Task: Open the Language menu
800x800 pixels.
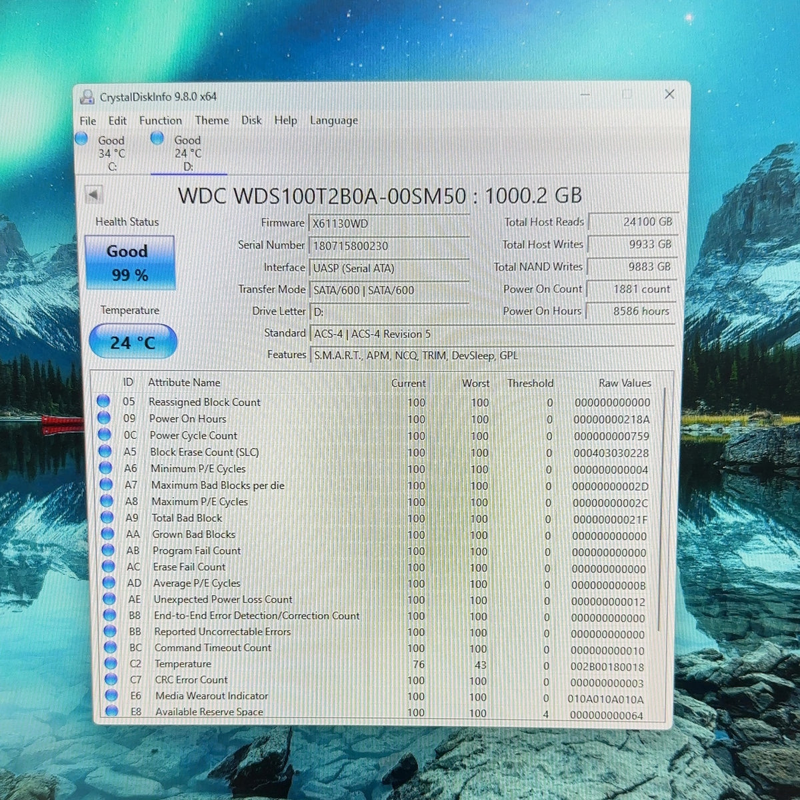Action: pos(334,121)
